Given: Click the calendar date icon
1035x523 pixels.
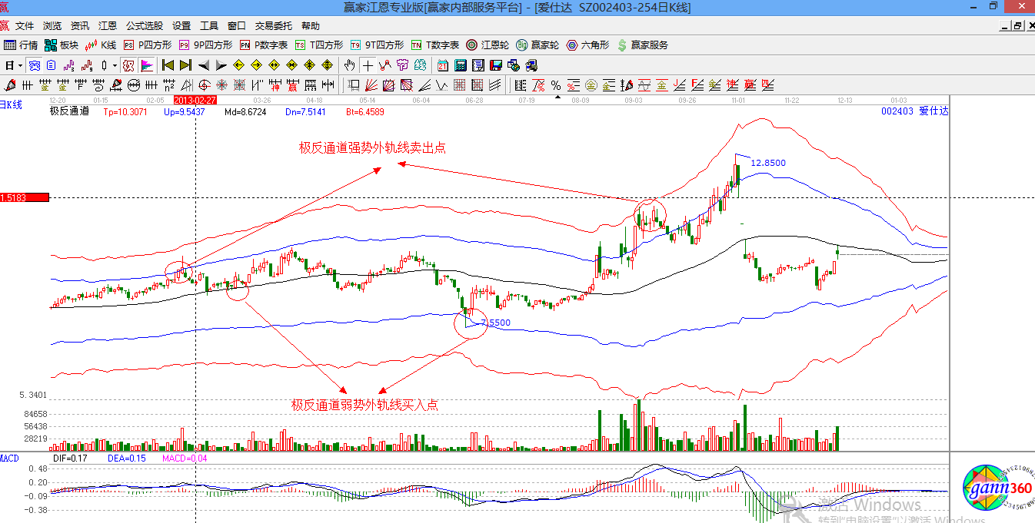Looking at the screenshot, I should click(x=443, y=65).
